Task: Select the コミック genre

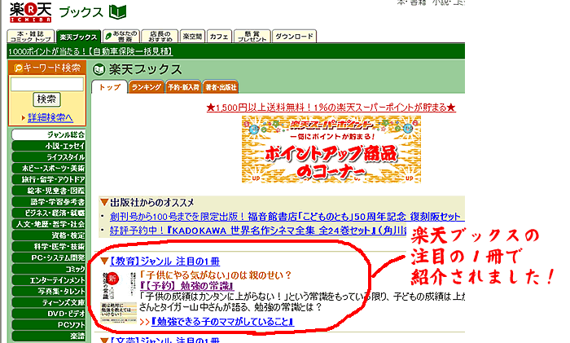Action: pos(49,269)
